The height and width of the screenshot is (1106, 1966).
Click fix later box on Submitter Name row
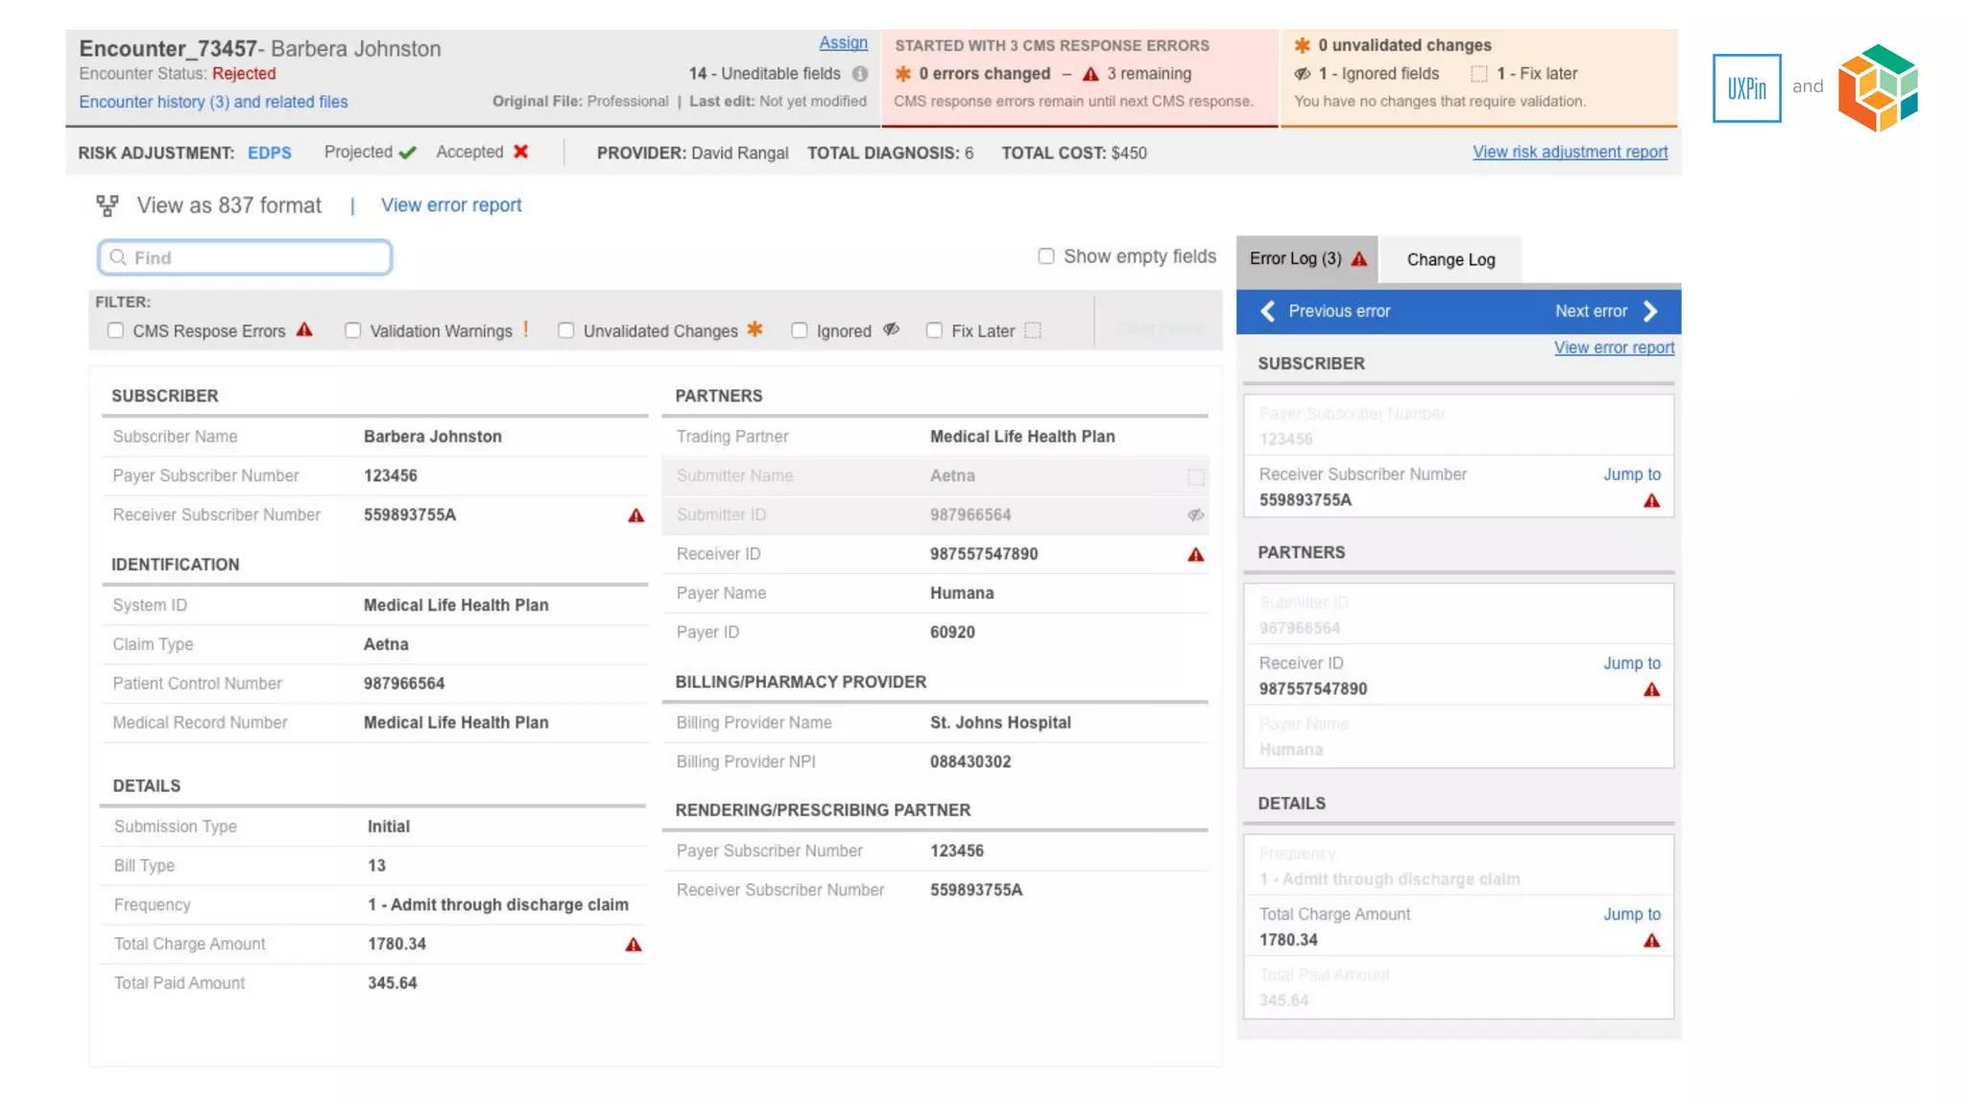1195,476
